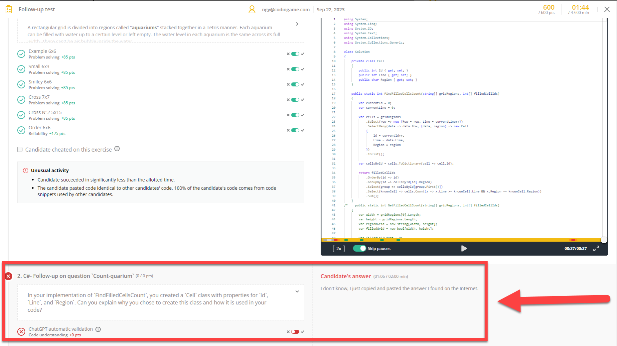617x346 pixels.
Task: Toggle validation switch for Smiley 6x6
Action: [x=295, y=84]
